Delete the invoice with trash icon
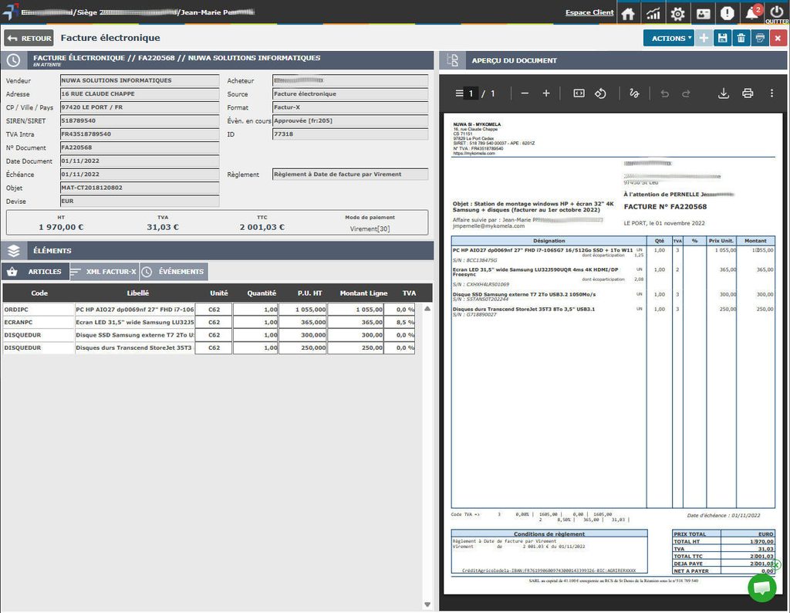 [741, 39]
